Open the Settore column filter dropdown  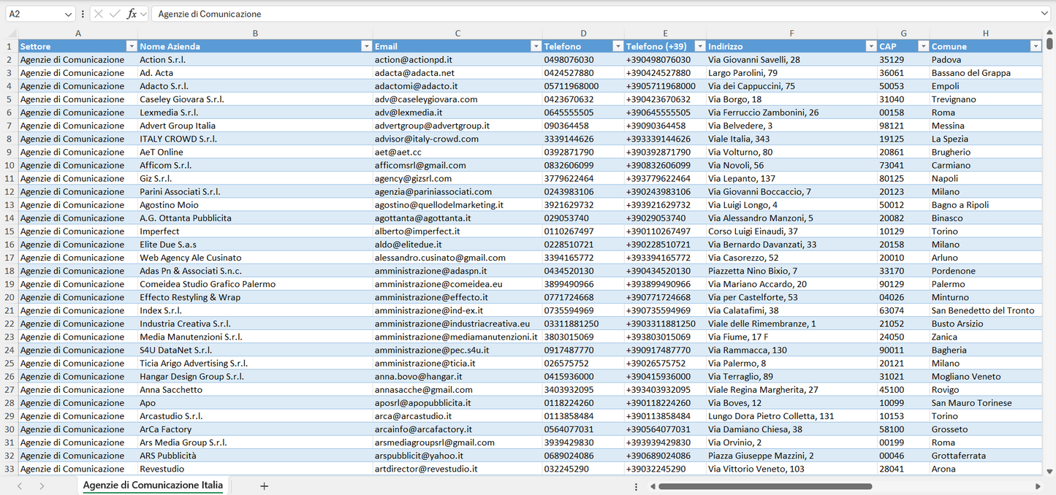132,46
